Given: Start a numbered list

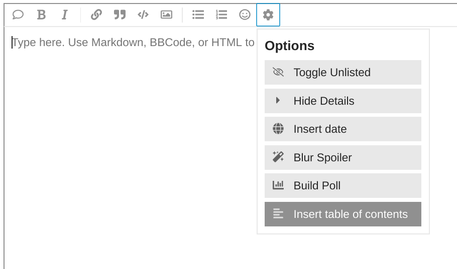Looking at the screenshot, I should point(221,15).
